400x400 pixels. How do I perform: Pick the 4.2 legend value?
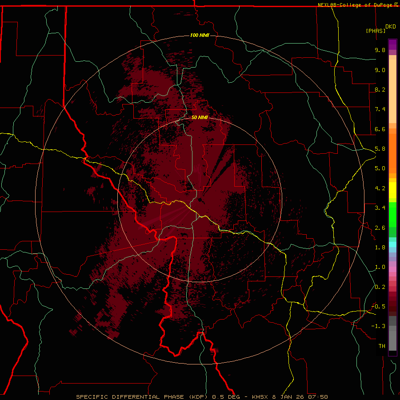pyautogui.click(x=380, y=188)
